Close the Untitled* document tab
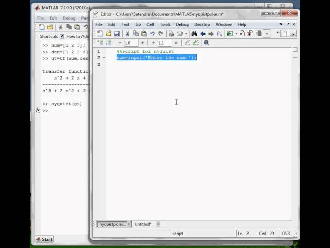Viewport: 330px width, 248px height. click(158, 224)
